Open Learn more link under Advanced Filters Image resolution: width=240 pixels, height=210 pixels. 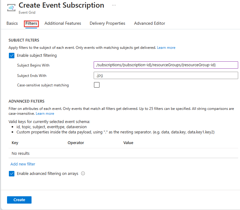(45, 114)
